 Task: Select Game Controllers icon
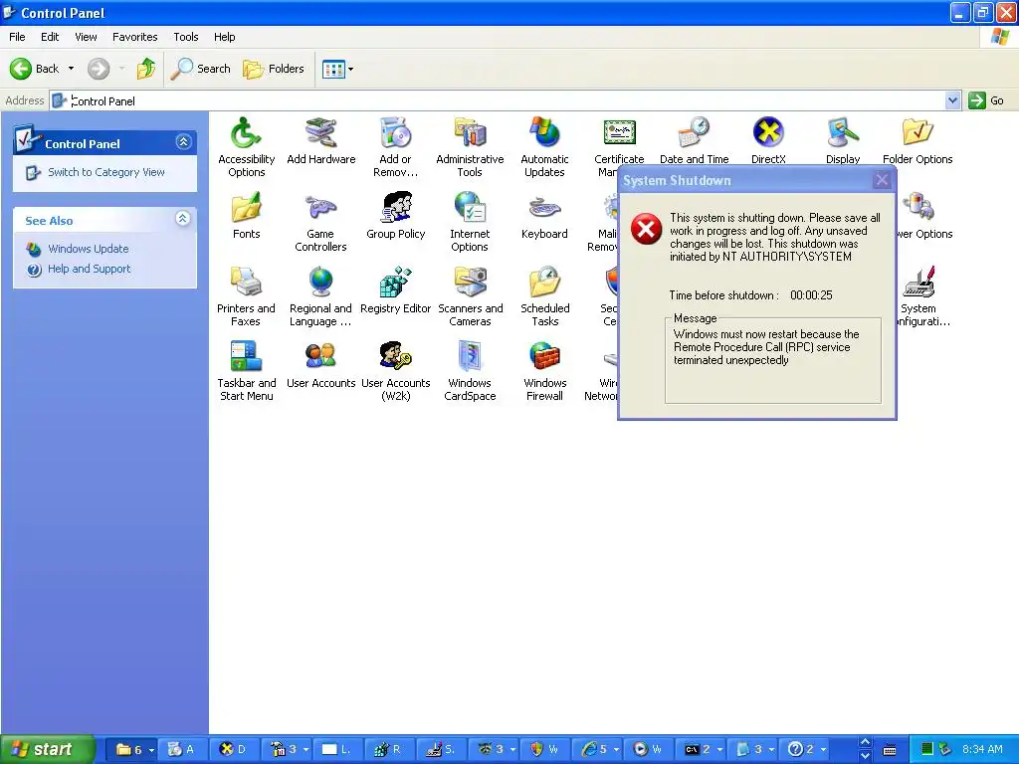point(321,222)
